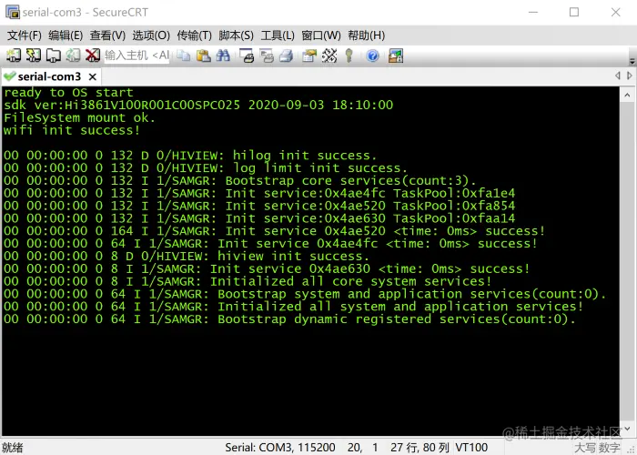637x455 pixels.
Task: Click the terminal scrollbar down arrow
Action: coord(627,429)
